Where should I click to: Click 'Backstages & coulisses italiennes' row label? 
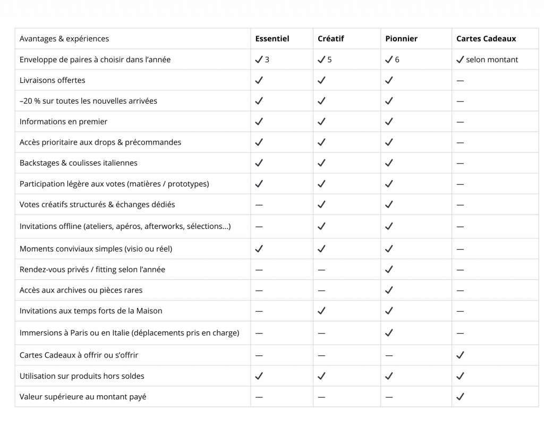(x=79, y=163)
